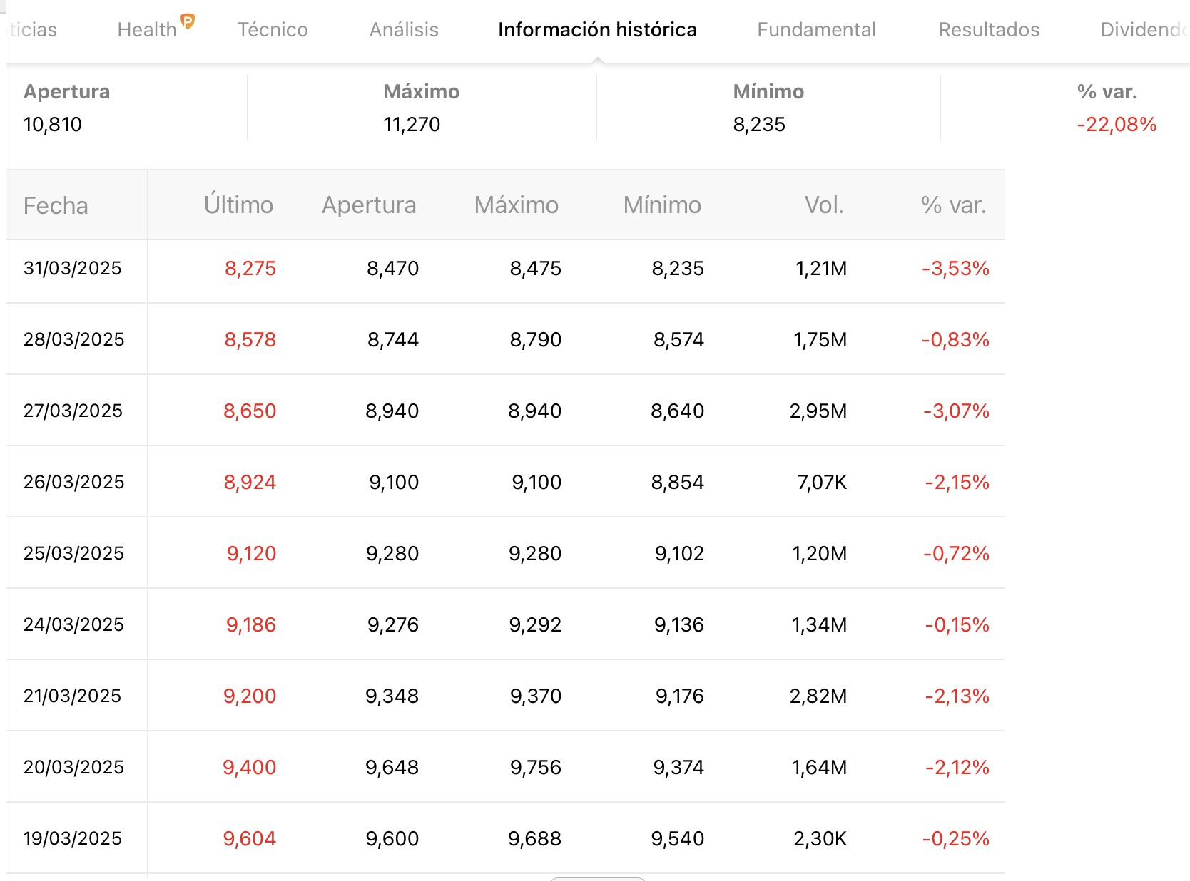Click the orange Pro badge beside Health
This screenshot has width=1190, height=881.
(x=188, y=21)
